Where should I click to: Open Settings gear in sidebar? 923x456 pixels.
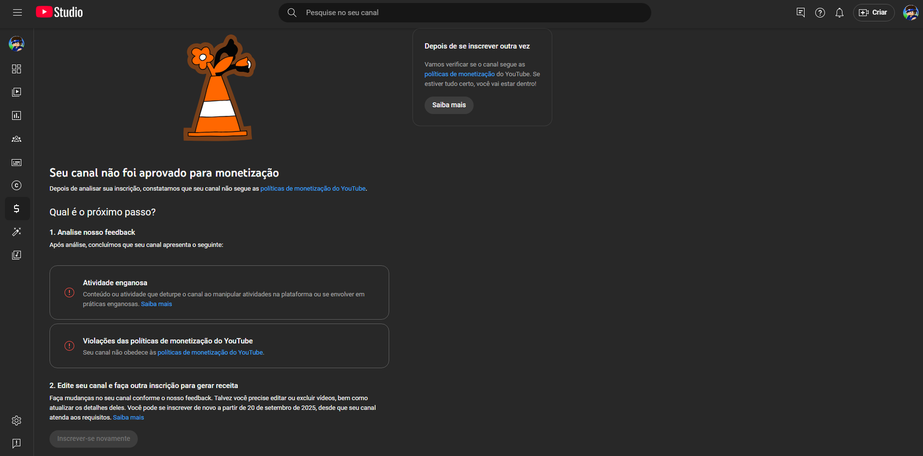[17, 420]
